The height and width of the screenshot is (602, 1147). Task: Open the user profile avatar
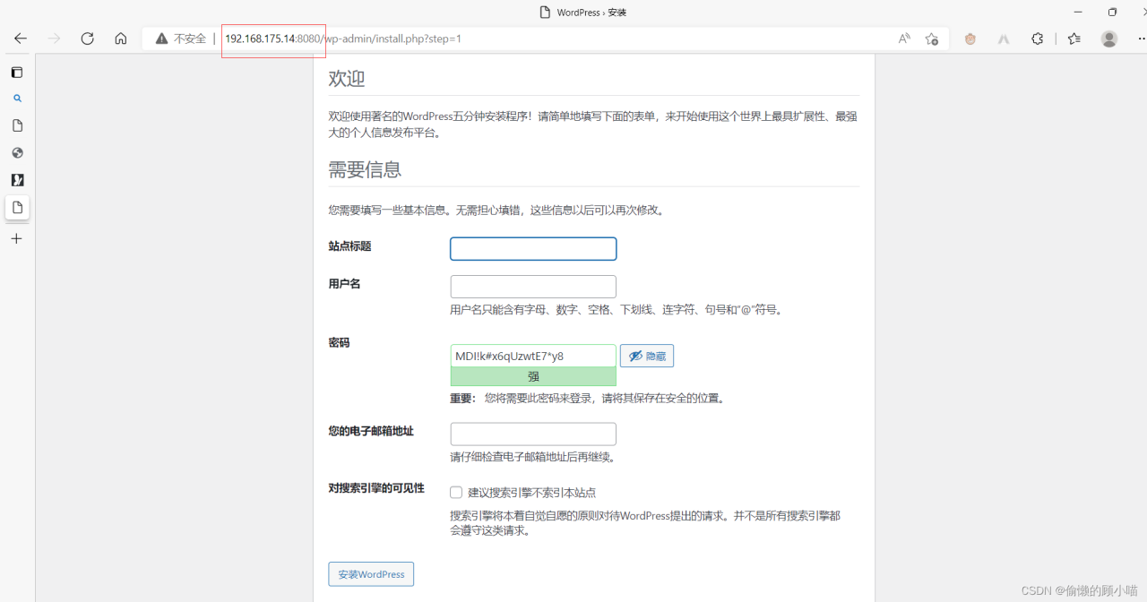click(1109, 39)
